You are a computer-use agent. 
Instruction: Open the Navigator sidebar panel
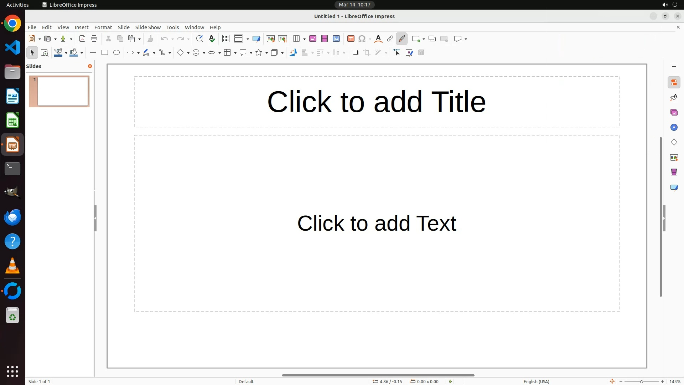tap(674, 128)
